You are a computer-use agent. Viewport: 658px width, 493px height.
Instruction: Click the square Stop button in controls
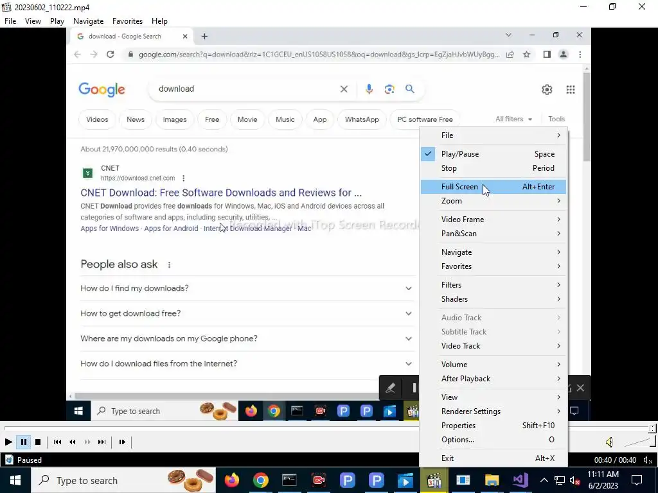pyautogui.click(x=38, y=442)
